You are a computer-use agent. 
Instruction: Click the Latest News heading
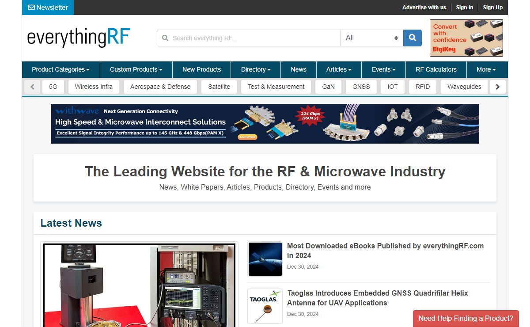pos(71,223)
